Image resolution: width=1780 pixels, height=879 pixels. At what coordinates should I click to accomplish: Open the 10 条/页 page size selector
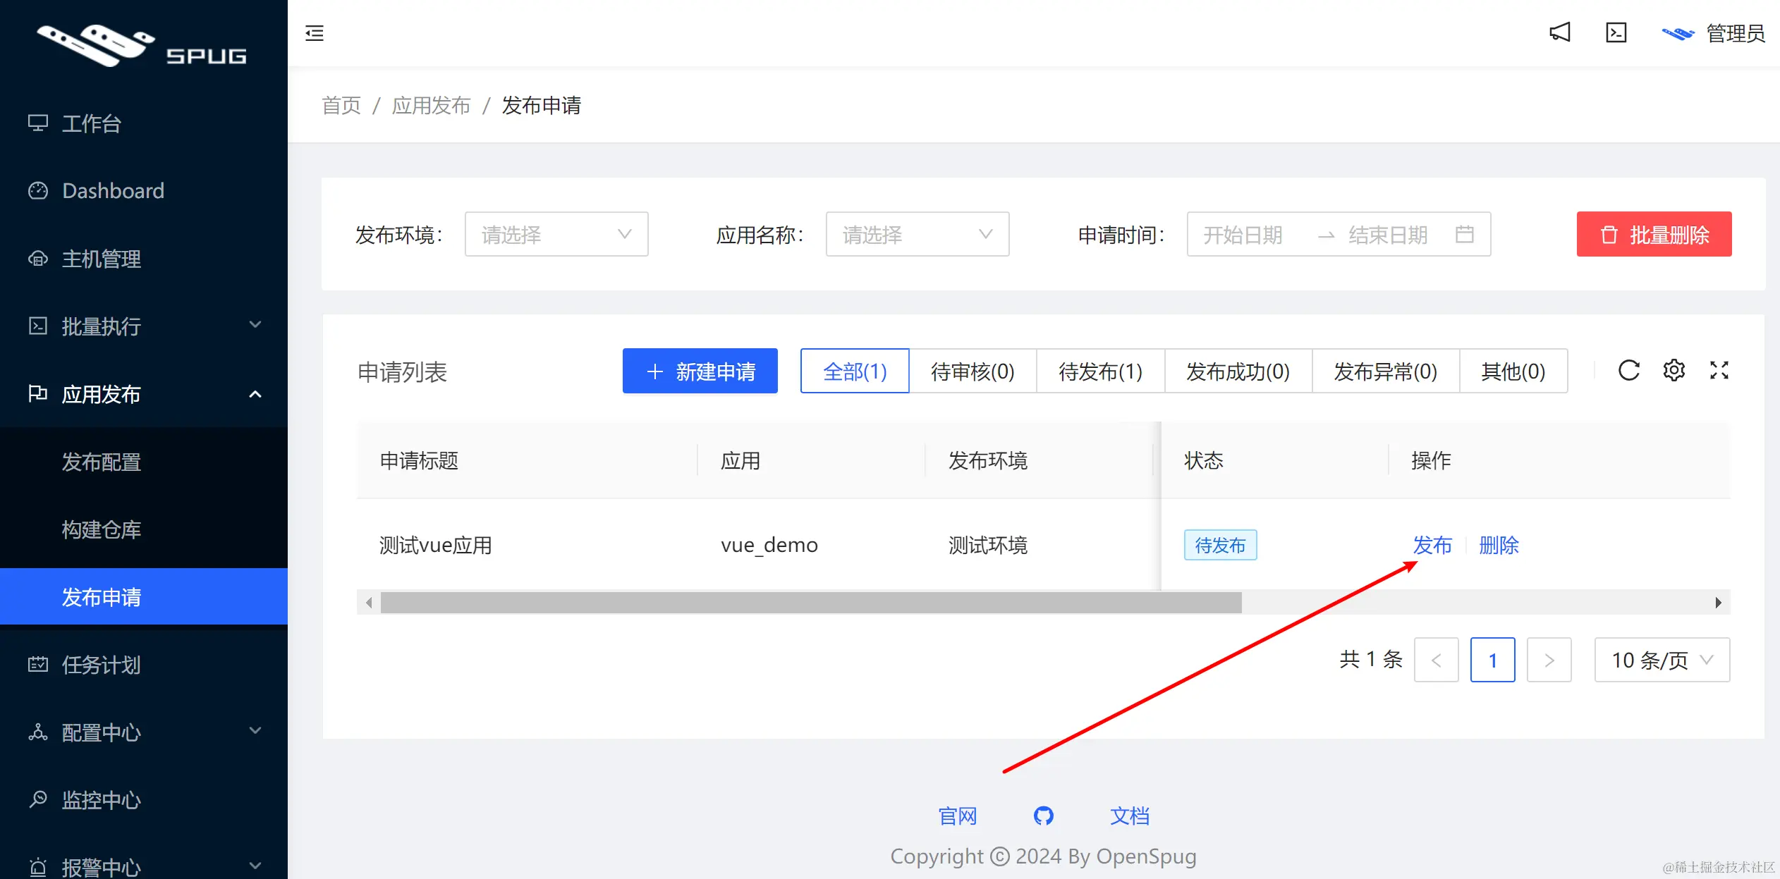[x=1662, y=660]
